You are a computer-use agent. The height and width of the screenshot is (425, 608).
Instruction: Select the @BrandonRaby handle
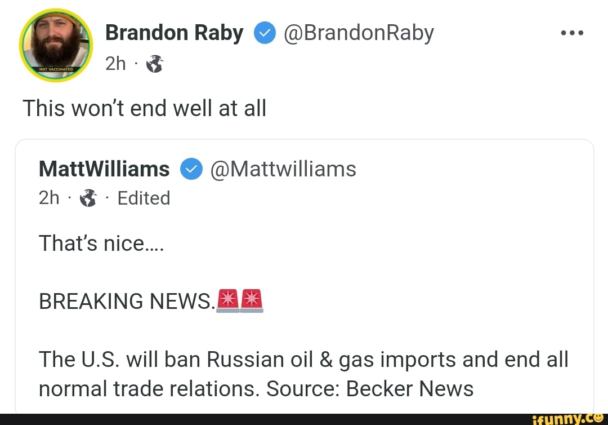tap(359, 33)
